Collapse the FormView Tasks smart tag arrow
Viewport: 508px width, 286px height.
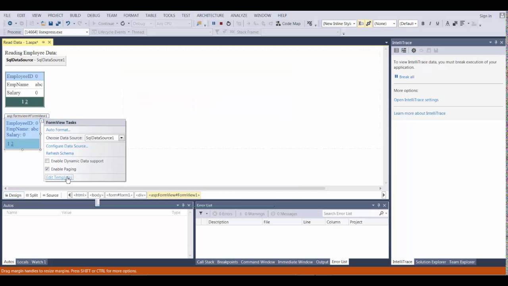(42, 121)
